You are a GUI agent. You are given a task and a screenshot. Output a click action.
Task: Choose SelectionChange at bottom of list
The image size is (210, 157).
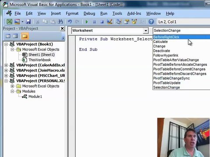pos(181,87)
